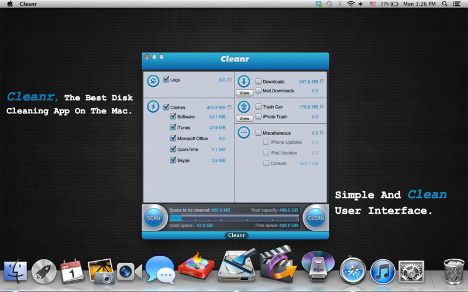The height and width of the screenshot is (292, 468).
Task: Click View button under Trash Can icon
Action: tap(245, 119)
